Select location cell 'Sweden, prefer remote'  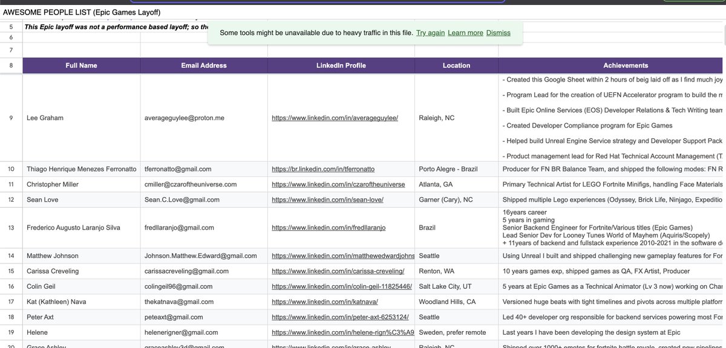click(456, 332)
